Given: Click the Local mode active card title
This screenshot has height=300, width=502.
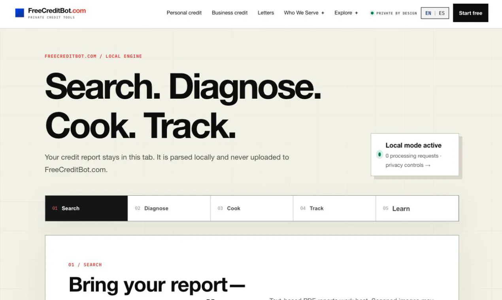Looking at the screenshot, I should coord(413,145).
